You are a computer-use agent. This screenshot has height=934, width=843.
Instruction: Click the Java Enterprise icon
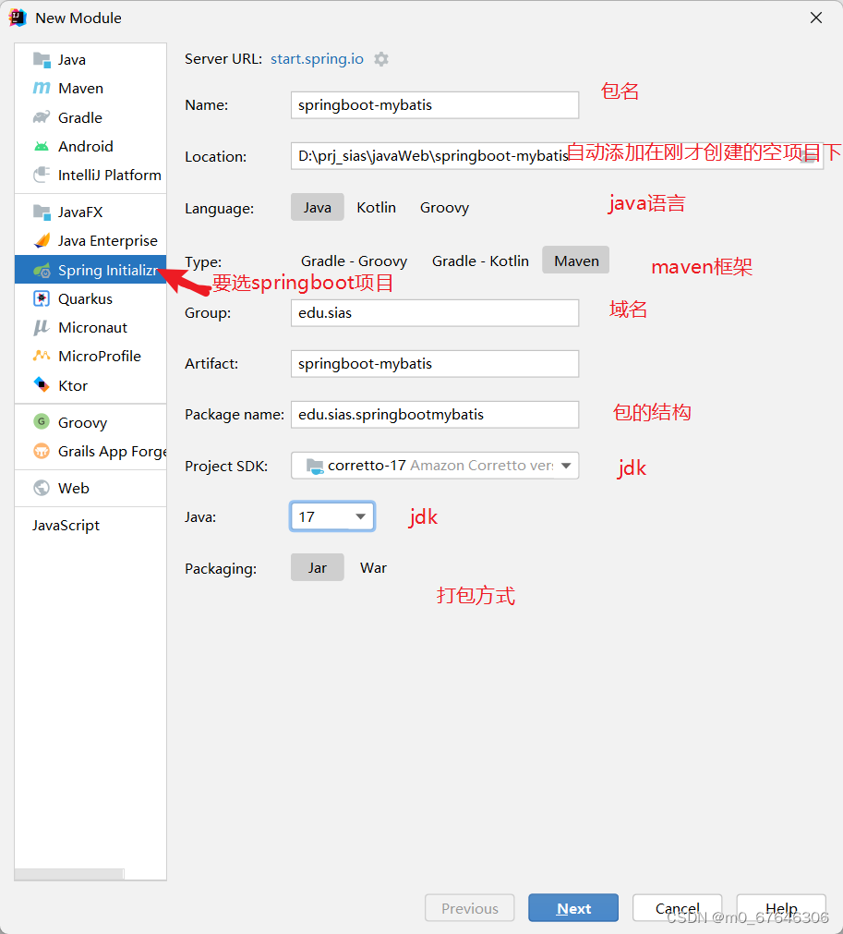click(x=42, y=240)
